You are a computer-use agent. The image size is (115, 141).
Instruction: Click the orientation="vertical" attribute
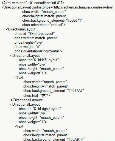44,25
